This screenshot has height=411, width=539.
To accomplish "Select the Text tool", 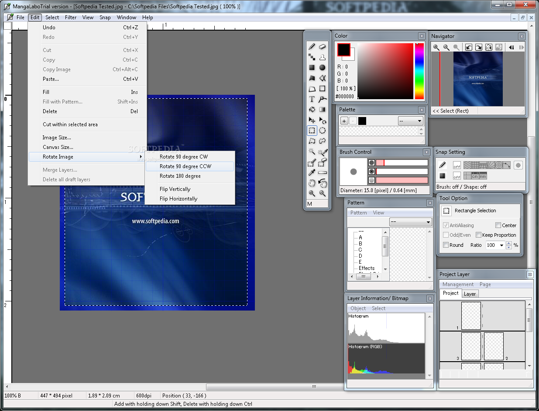I will [312, 99].
